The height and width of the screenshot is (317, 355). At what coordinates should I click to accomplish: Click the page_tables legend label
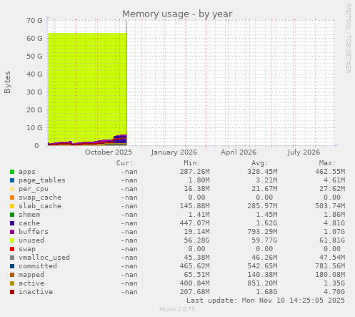point(42,180)
